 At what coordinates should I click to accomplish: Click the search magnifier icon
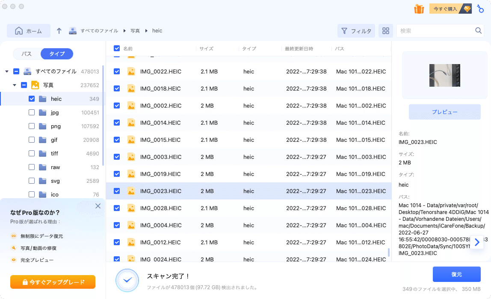(478, 31)
